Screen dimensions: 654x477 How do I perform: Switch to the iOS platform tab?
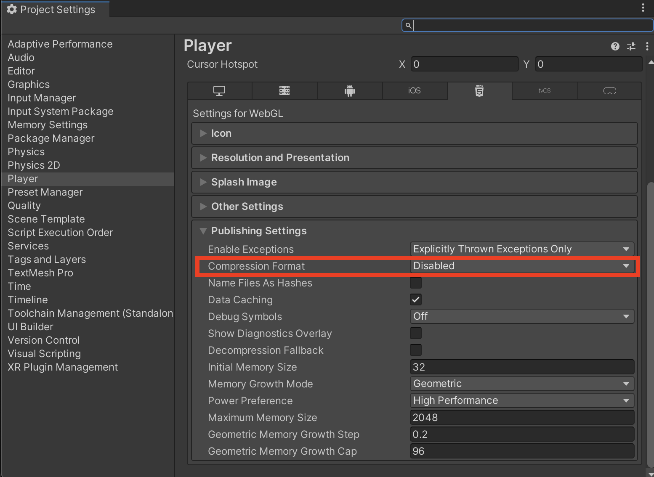point(415,90)
